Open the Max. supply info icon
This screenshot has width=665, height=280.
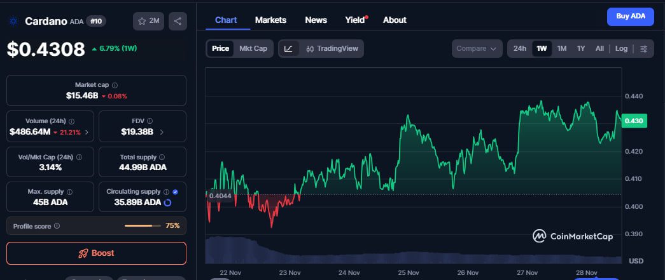69,192
